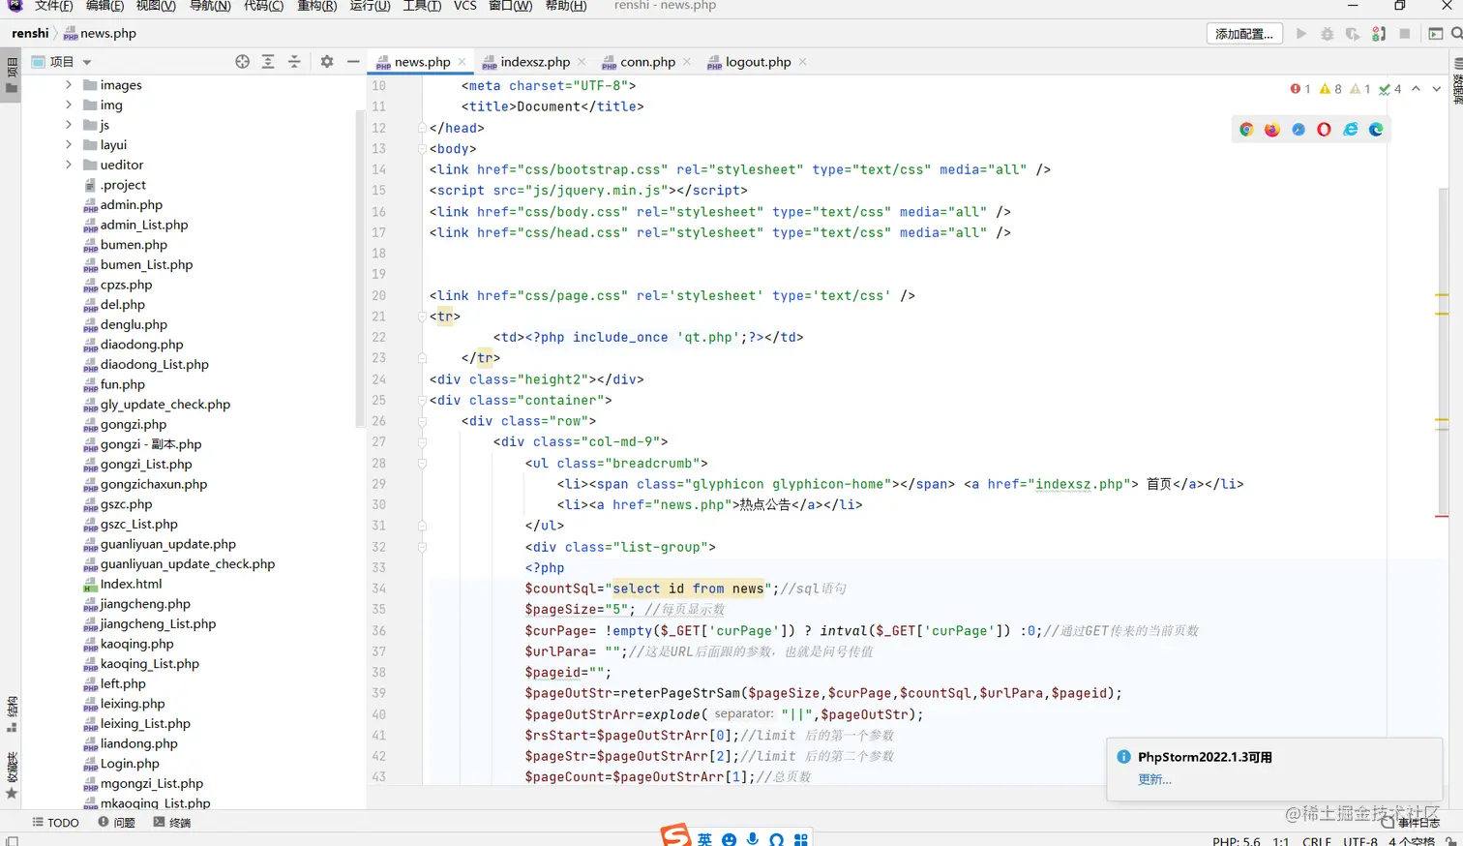Go to previous highlighted error arrow
This screenshot has height=846, width=1463.
tap(1416, 89)
